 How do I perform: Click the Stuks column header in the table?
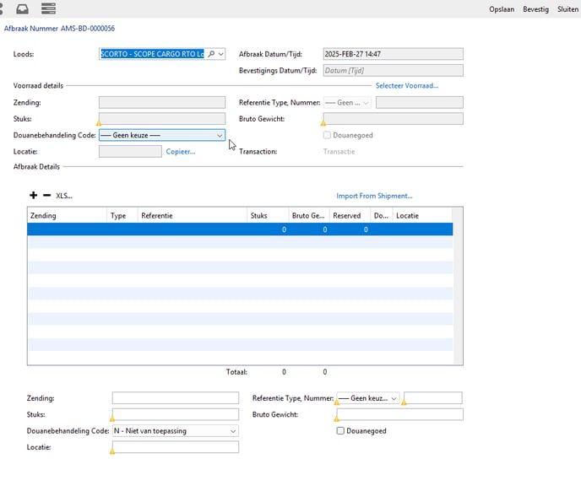pyautogui.click(x=268, y=215)
